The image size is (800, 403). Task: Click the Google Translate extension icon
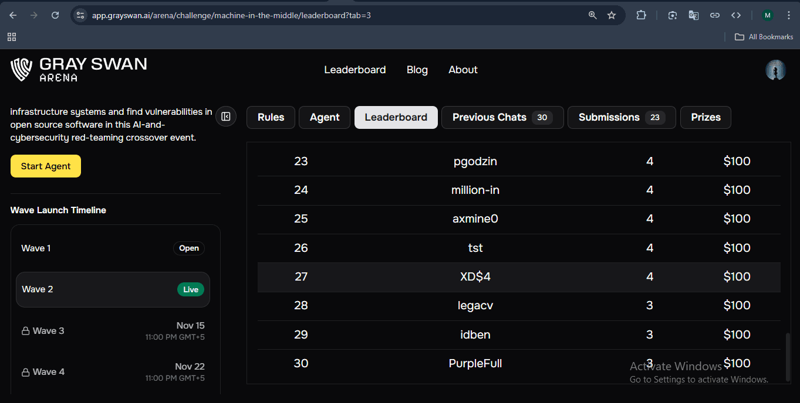(x=694, y=15)
